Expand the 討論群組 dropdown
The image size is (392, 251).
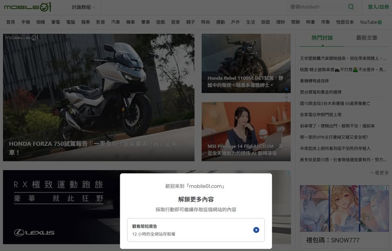[83, 7]
